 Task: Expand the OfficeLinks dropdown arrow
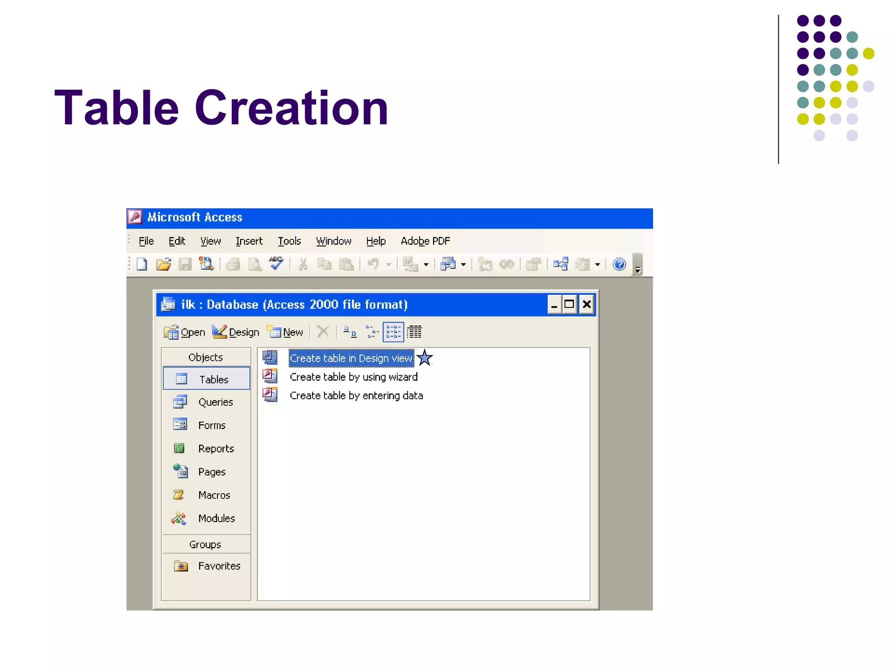point(426,264)
